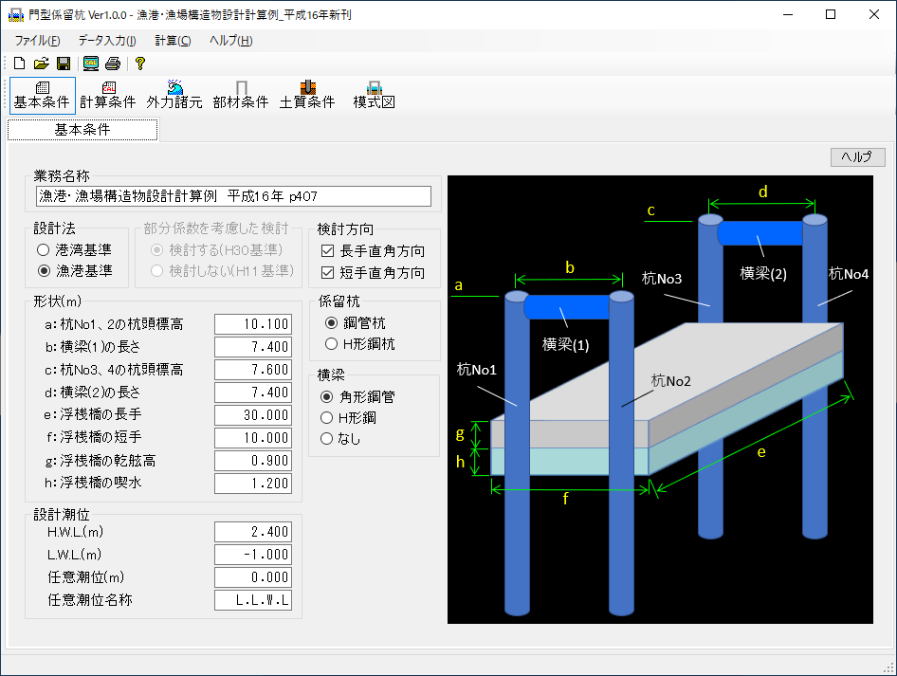Open the 部材条件 toolbar section
The width and height of the screenshot is (897, 676).
click(241, 96)
